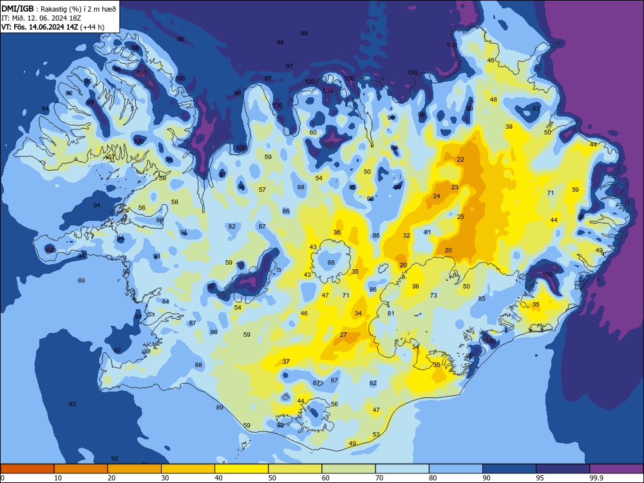Click the map value '84'
This screenshot has height=483, width=644.
click(166, 301)
